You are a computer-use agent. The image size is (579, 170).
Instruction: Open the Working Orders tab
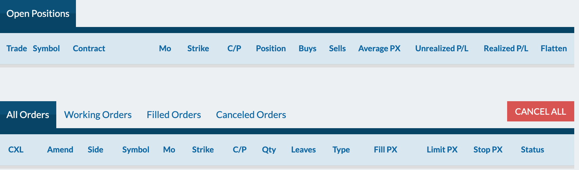point(98,115)
